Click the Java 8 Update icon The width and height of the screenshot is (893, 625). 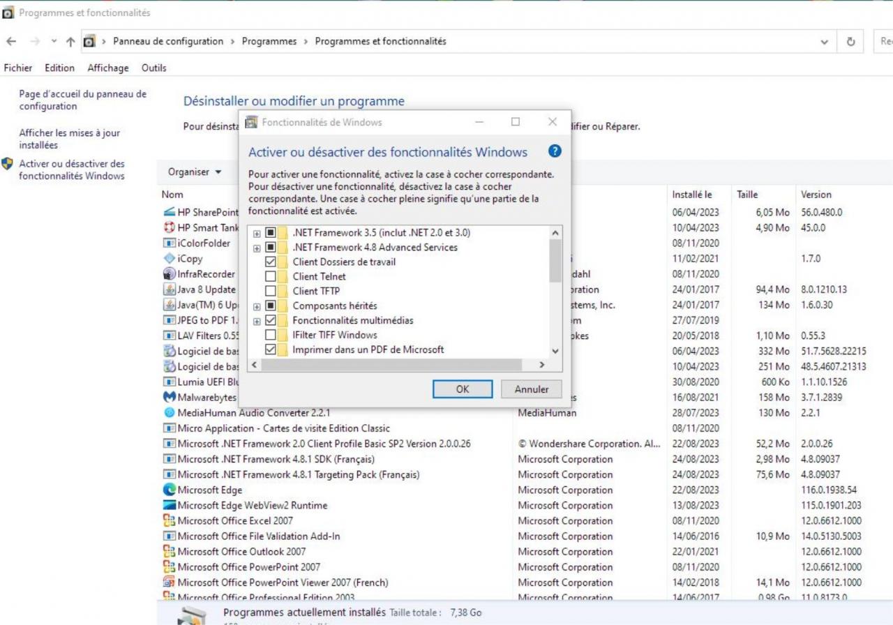pos(169,289)
